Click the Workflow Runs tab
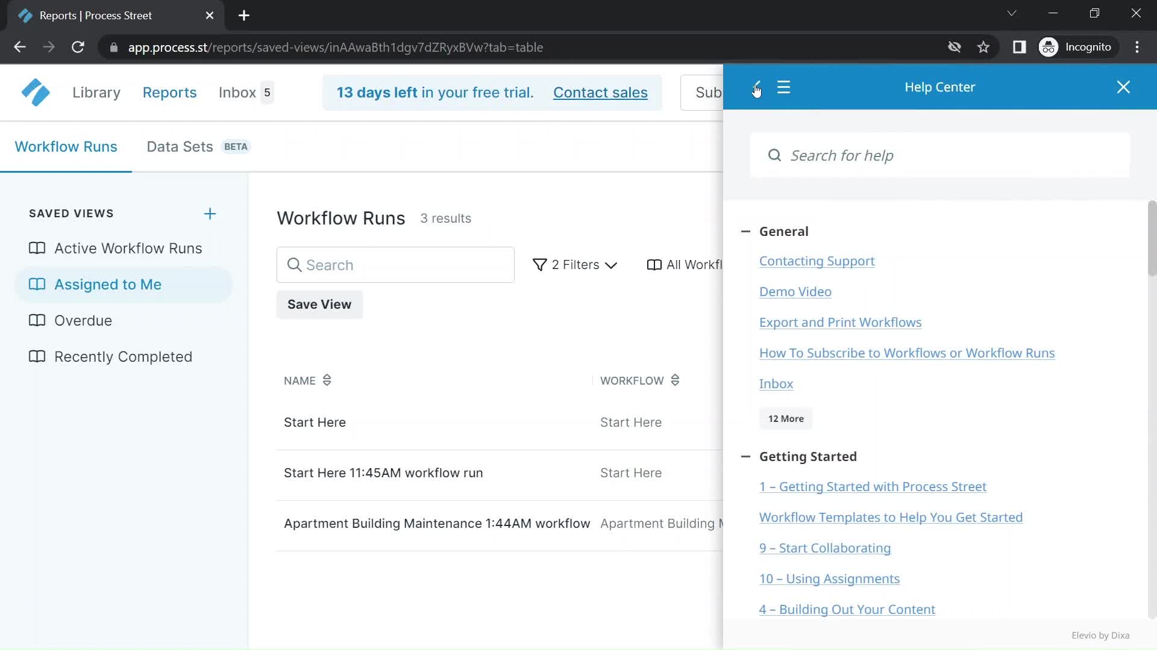1157x650 pixels. coord(65,147)
